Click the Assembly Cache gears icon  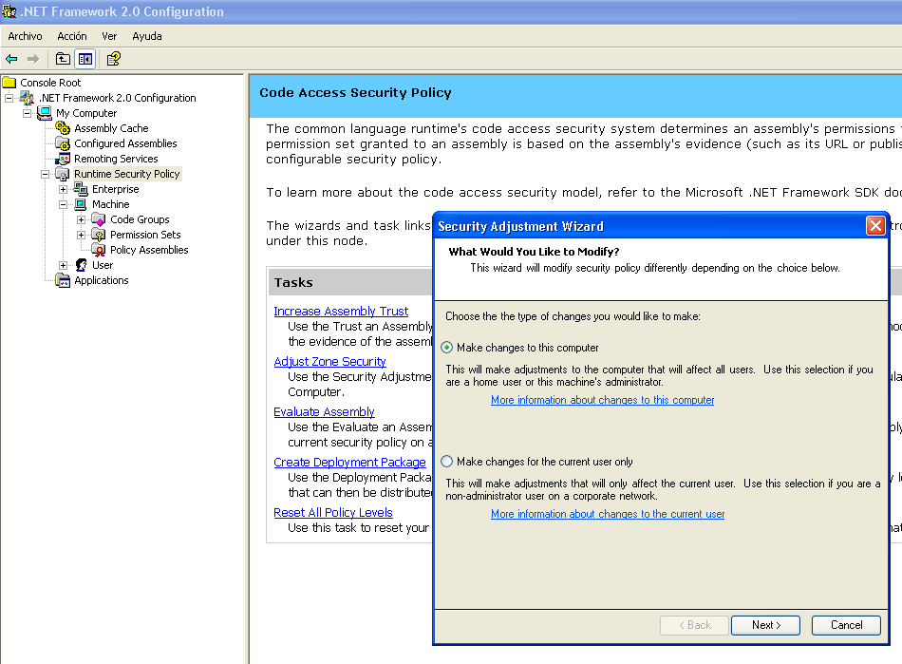click(63, 128)
